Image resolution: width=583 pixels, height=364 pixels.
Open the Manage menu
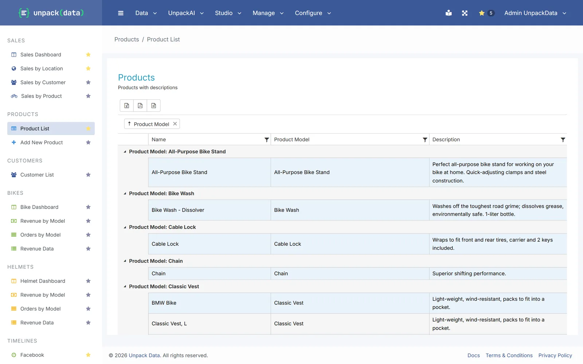(x=268, y=13)
